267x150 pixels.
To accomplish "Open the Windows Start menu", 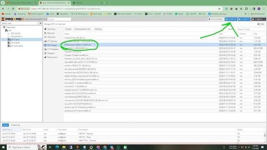I will 3,147.
